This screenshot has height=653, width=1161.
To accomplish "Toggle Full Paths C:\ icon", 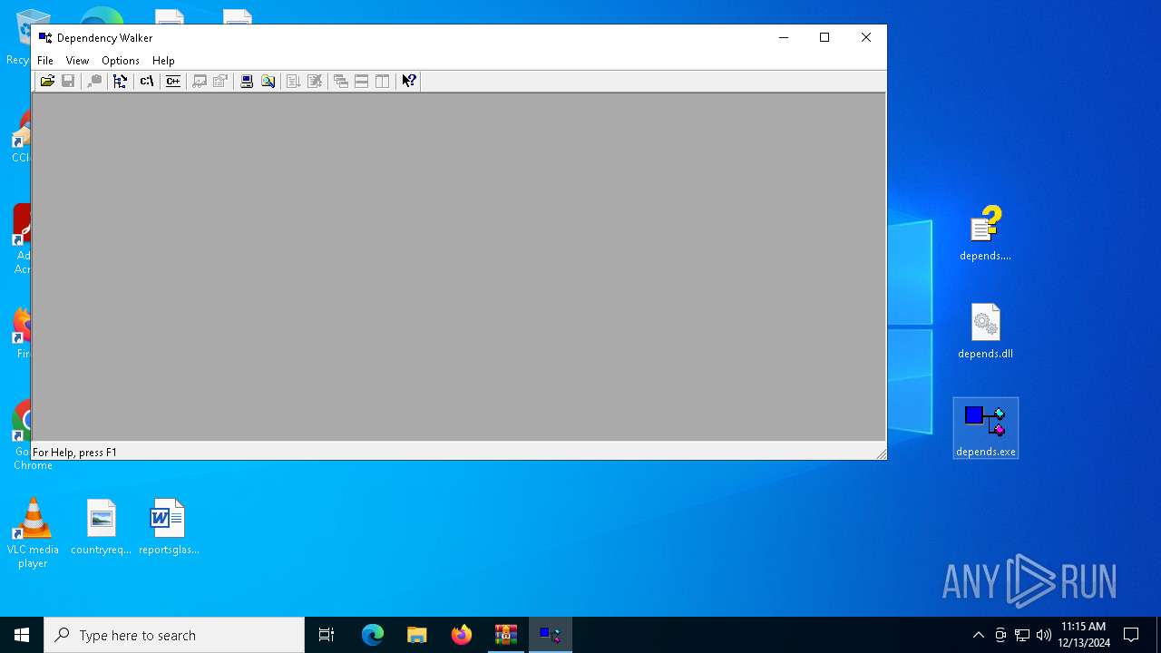I will tap(146, 81).
